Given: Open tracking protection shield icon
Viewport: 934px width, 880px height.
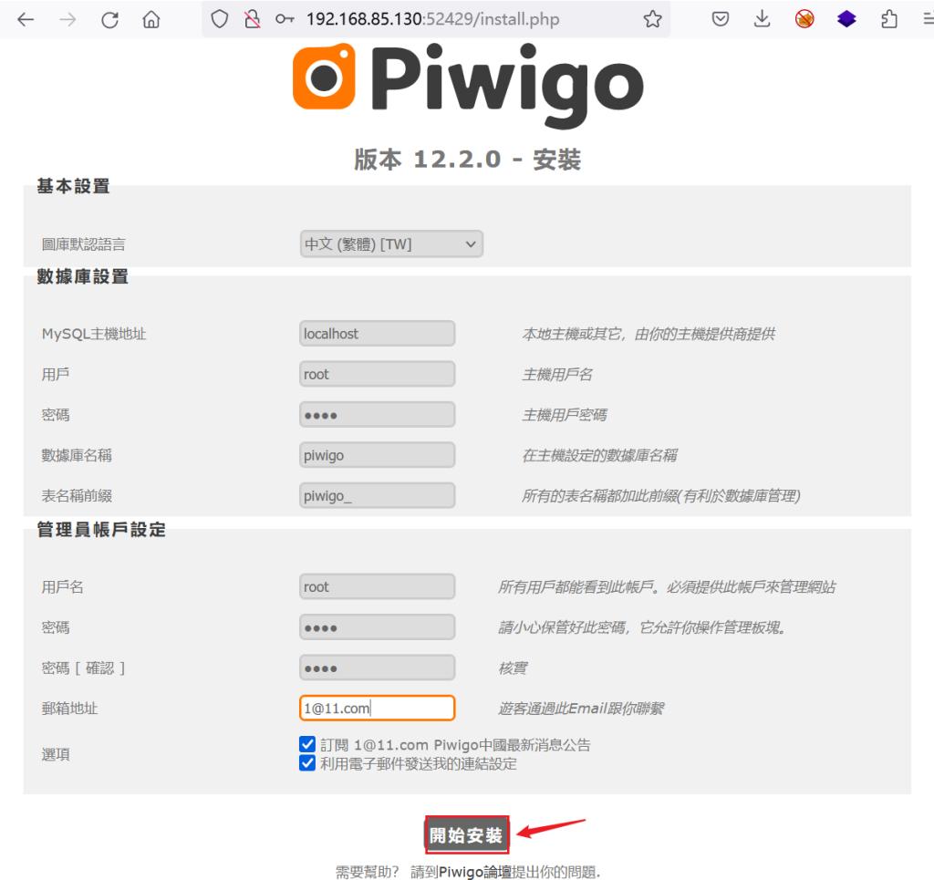Looking at the screenshot, I should click(x=220, y=19).
